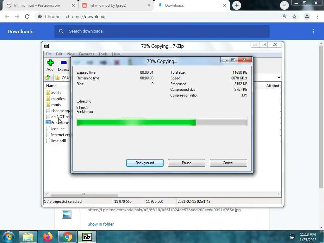Click the green copying progress bar

coord(162,122)
